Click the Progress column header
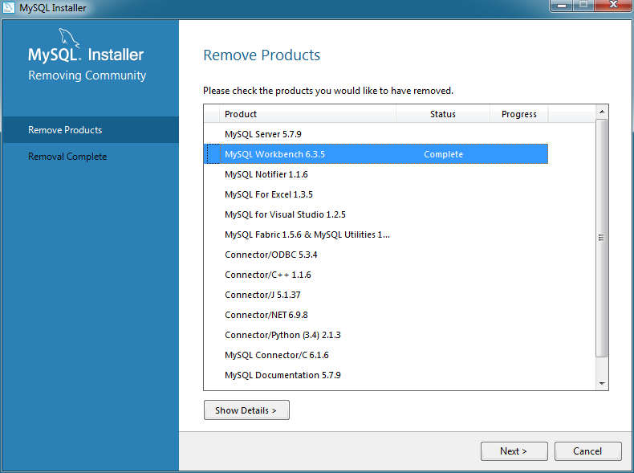634x473 pixels. point(518,114)
